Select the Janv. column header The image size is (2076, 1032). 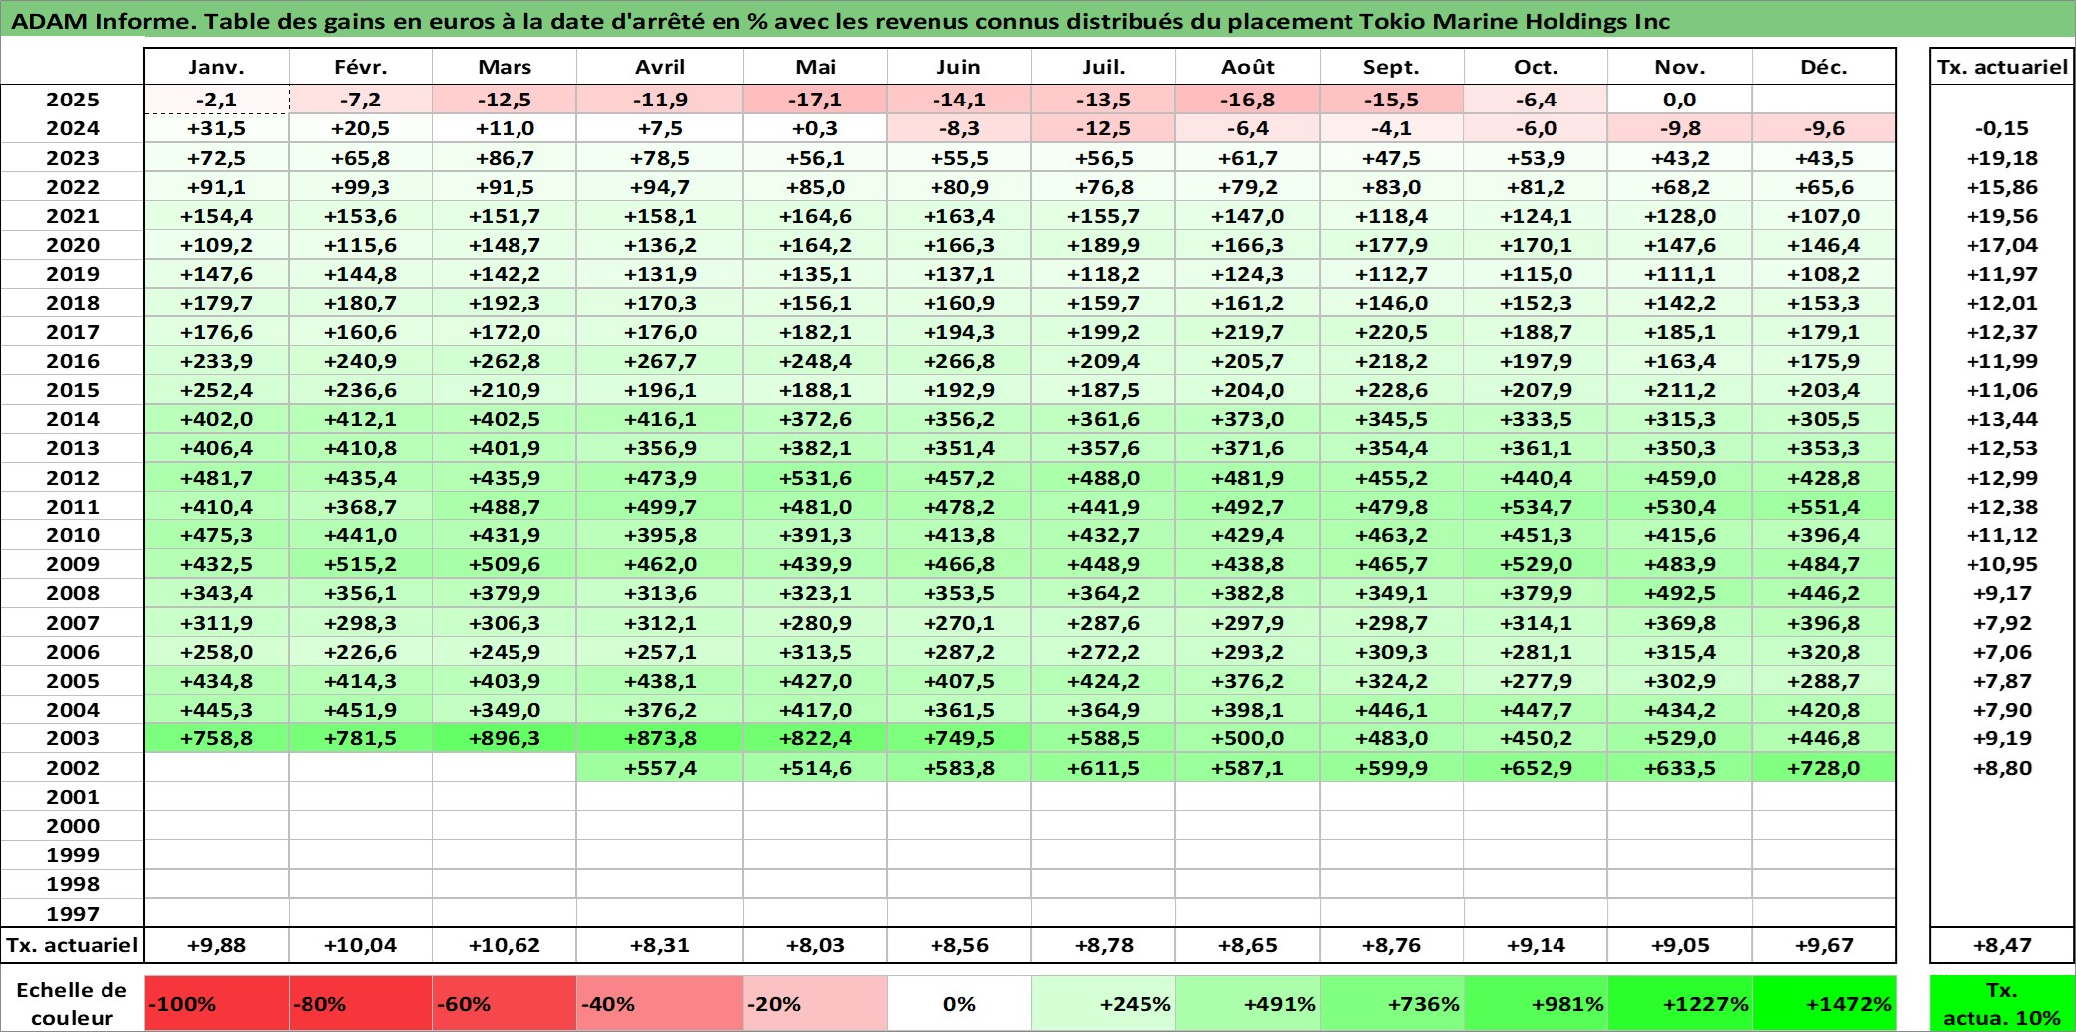(x=216, y=67)
